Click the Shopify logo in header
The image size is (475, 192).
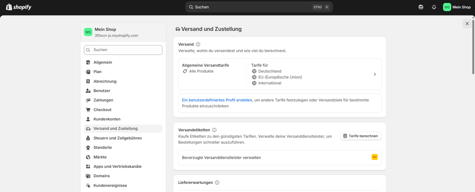click(19, 7)
